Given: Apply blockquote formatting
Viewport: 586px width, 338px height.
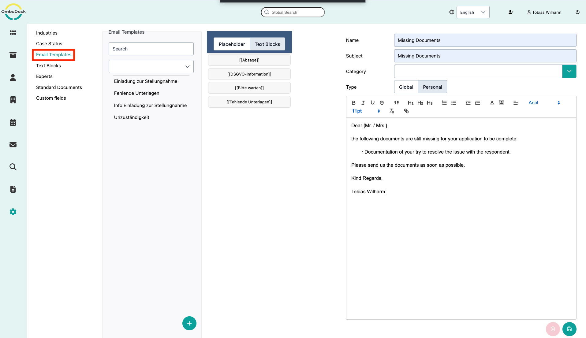Looking at the screenshot, I should (396, 103).
